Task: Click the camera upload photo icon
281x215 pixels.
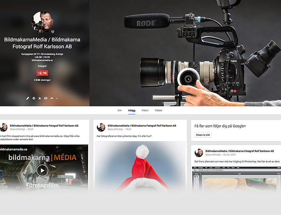Action: click(x=46, y=98)
